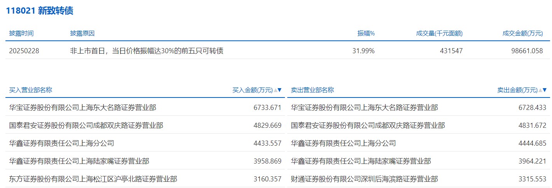Click the 卖出金额(万元) column header
This screenshot has height=188, width=552.
(x=518, y=90)
